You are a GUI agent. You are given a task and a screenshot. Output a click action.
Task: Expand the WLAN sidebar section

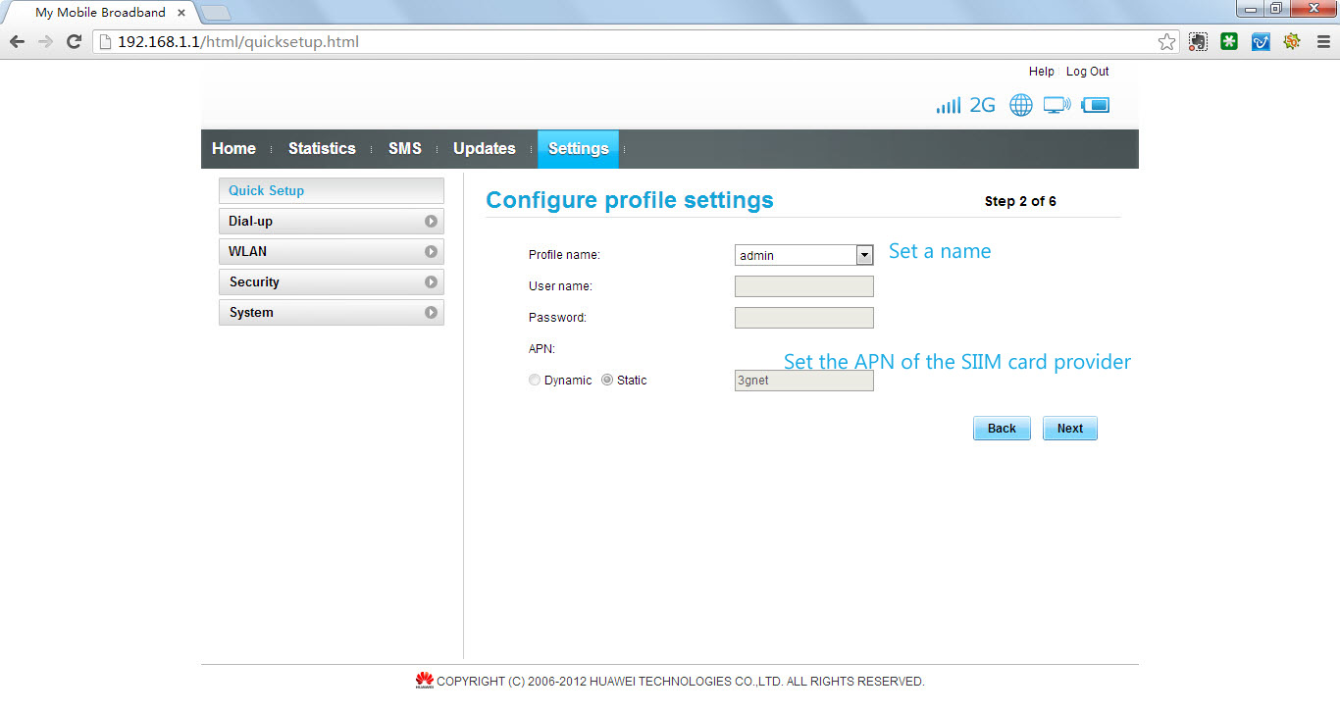(x=331, y=252)
